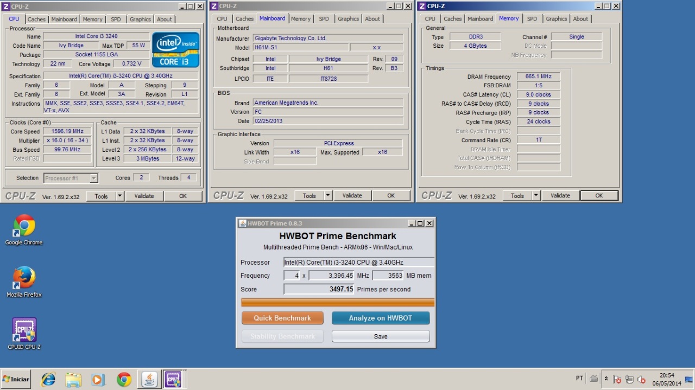Open SPD tab in first CPU-Z window
The width and height of the screenshot is (695, 390).
point(116,19)
